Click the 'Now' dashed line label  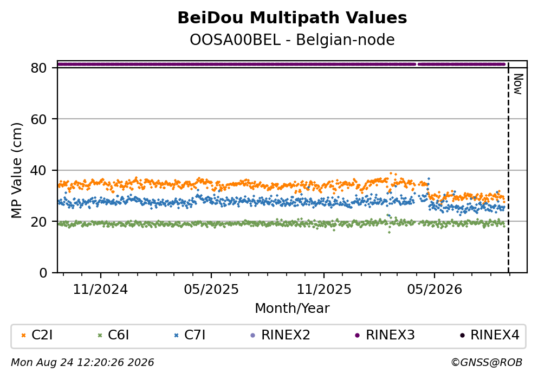pyautogui.click(x=518, y=84)
